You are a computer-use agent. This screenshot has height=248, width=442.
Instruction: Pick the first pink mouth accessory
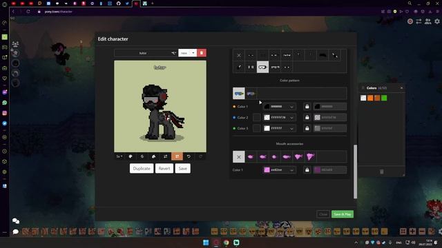[251, 157]
